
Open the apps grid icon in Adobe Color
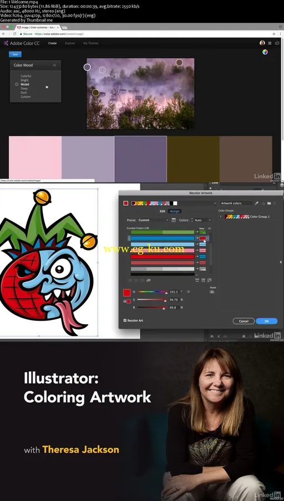click(x=270, y=43)
